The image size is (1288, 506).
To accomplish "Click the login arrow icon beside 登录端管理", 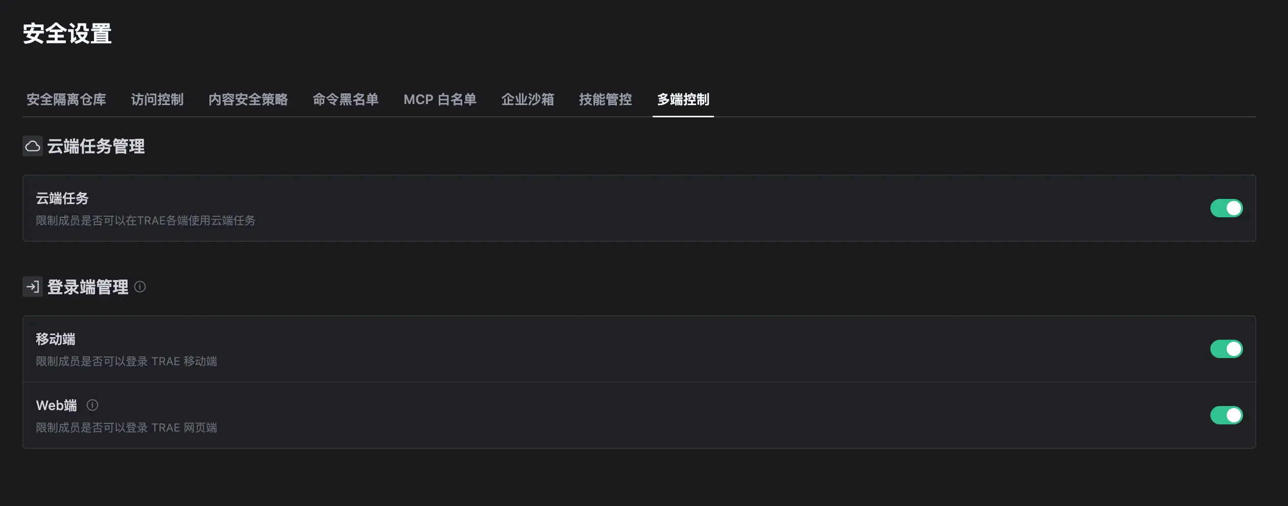I will pyautogui.click(x=33, y=287).
